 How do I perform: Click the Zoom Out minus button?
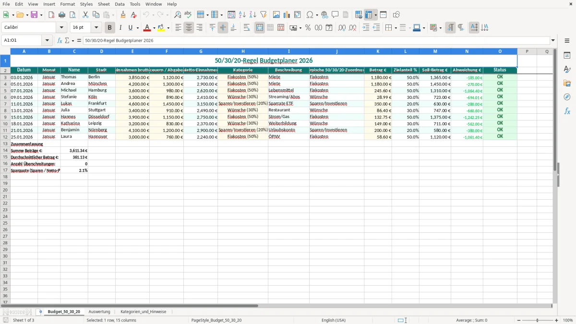pyautogui.click(x=518, y=320)
